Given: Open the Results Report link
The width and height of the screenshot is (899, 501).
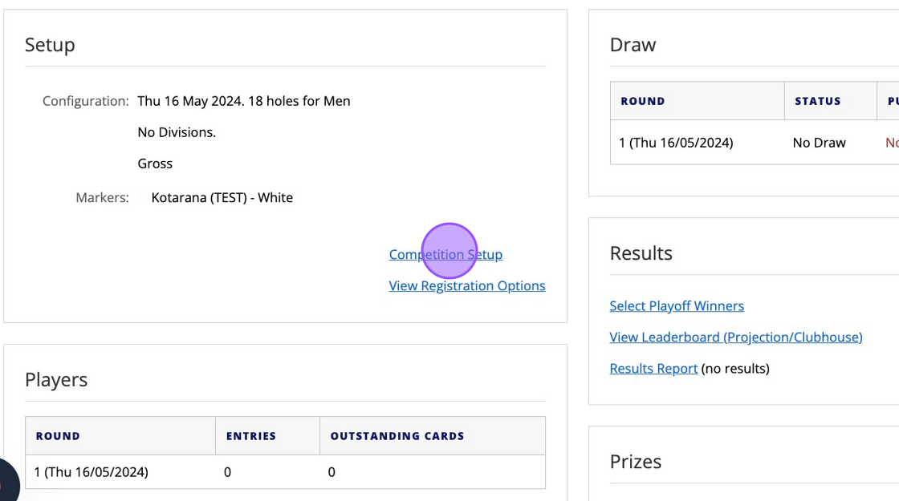Looking at the screenshot, I should (653, 369).
